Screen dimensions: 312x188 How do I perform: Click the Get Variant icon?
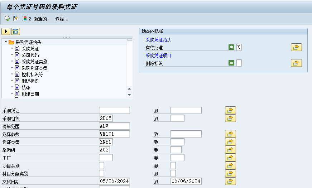(16, 19)
